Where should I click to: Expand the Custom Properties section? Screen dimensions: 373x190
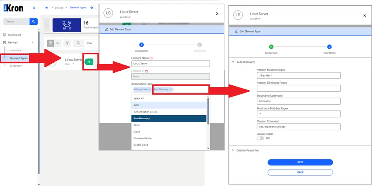pos(233,150)
